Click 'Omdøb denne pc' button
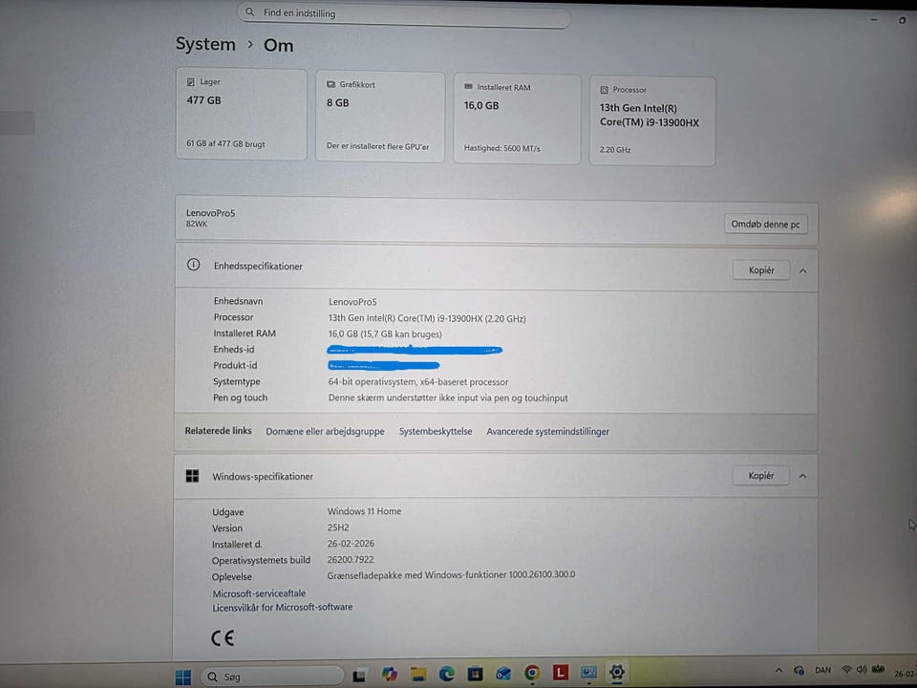 pyautogui.click(x=765, y=224)
